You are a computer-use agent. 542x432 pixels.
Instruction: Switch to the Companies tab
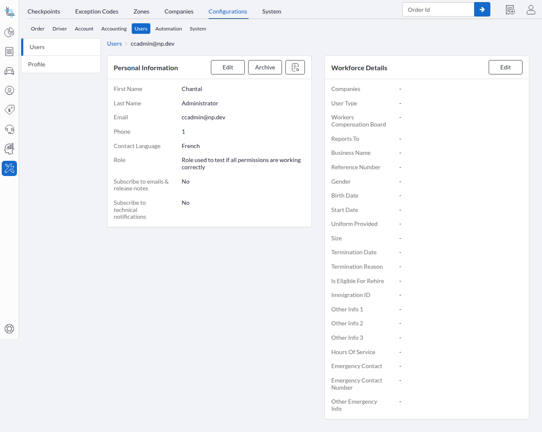[179, 11]
